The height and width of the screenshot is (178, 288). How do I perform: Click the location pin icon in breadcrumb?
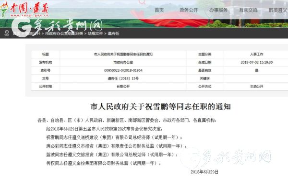tap(7, 33)
